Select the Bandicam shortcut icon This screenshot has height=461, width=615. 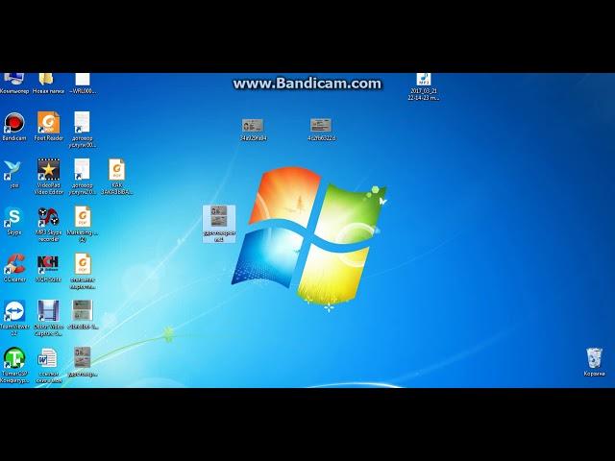coord(14,126)
